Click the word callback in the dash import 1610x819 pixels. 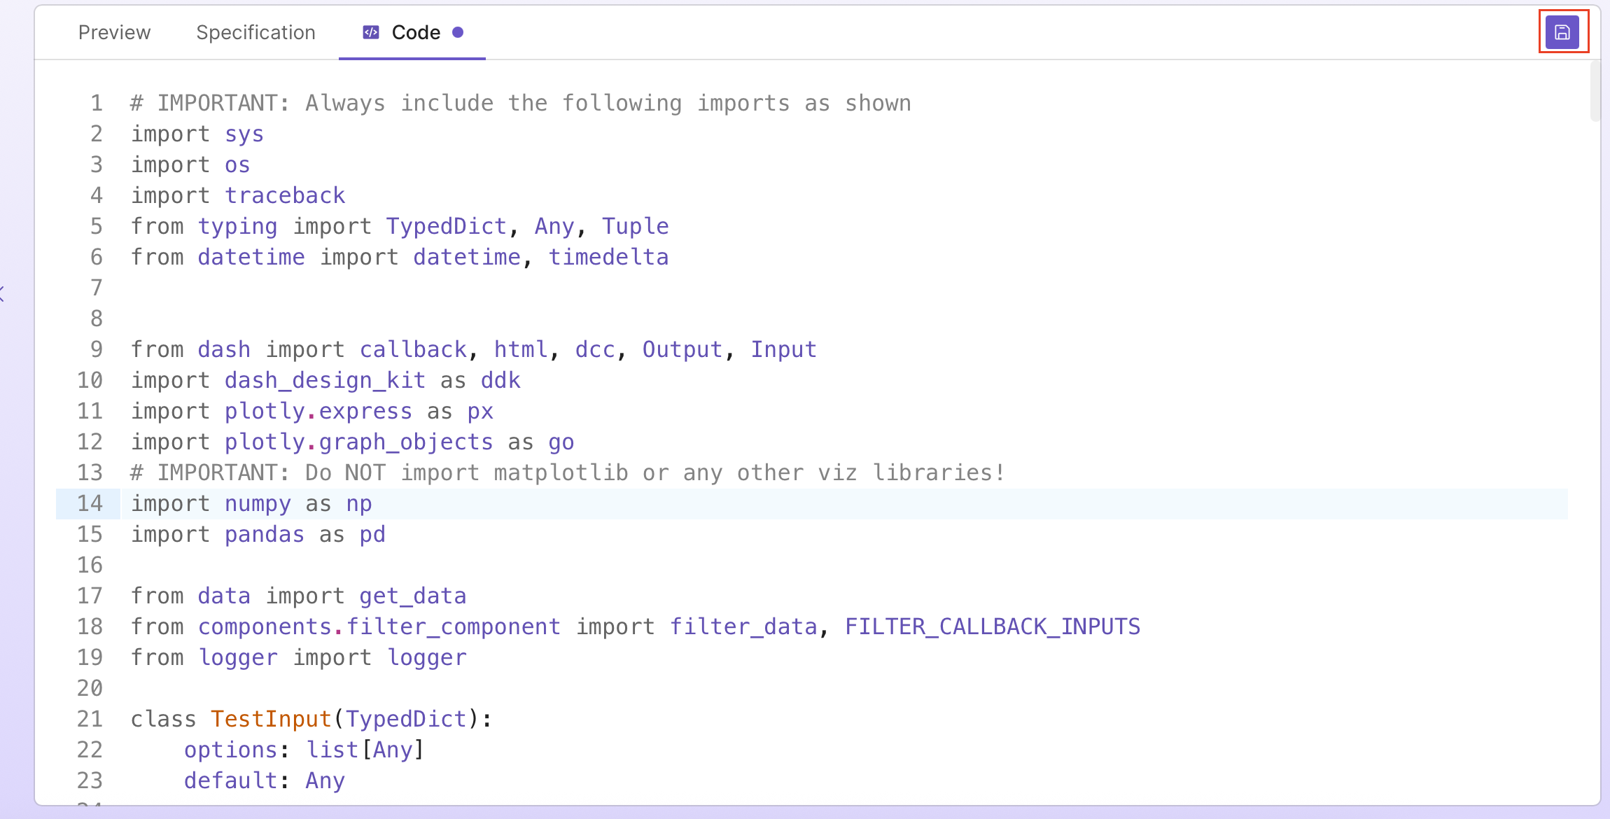coord(413,349)
